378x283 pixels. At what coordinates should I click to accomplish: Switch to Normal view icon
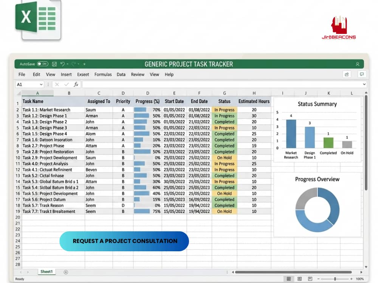pyautogui.click(x=289, y=279)
